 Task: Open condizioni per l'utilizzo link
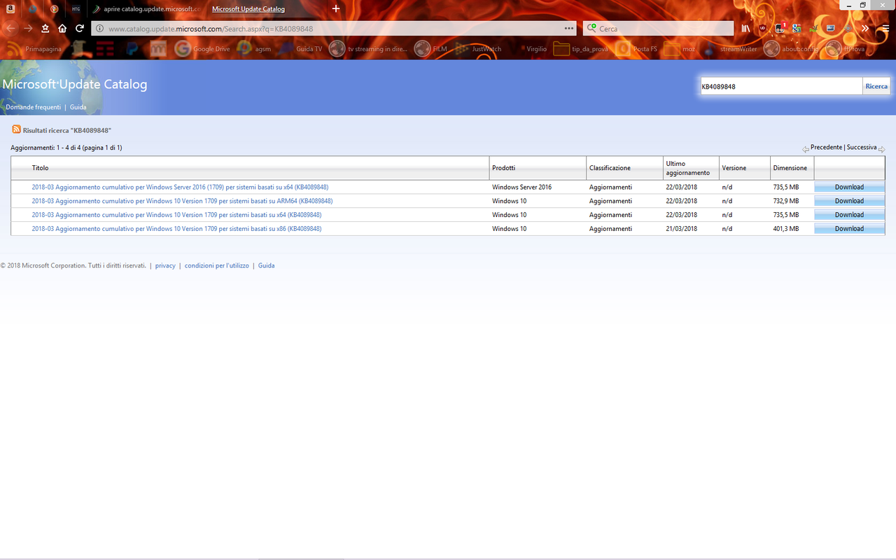click(x=216, y=266)
